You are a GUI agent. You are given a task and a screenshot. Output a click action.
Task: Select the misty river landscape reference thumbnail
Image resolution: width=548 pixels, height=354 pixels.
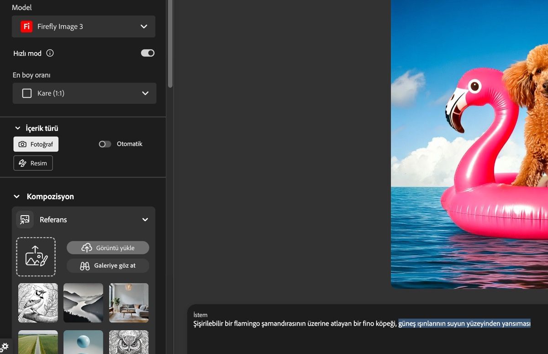point(83,303)
